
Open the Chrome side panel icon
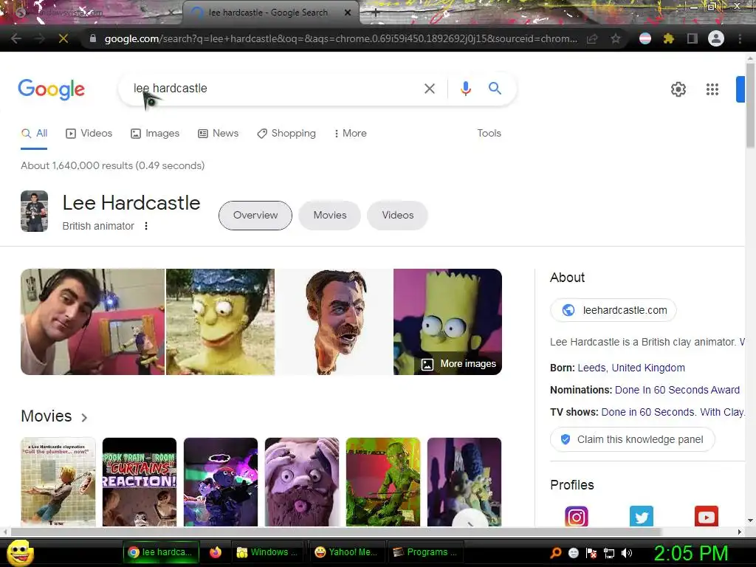pos(693,38)
